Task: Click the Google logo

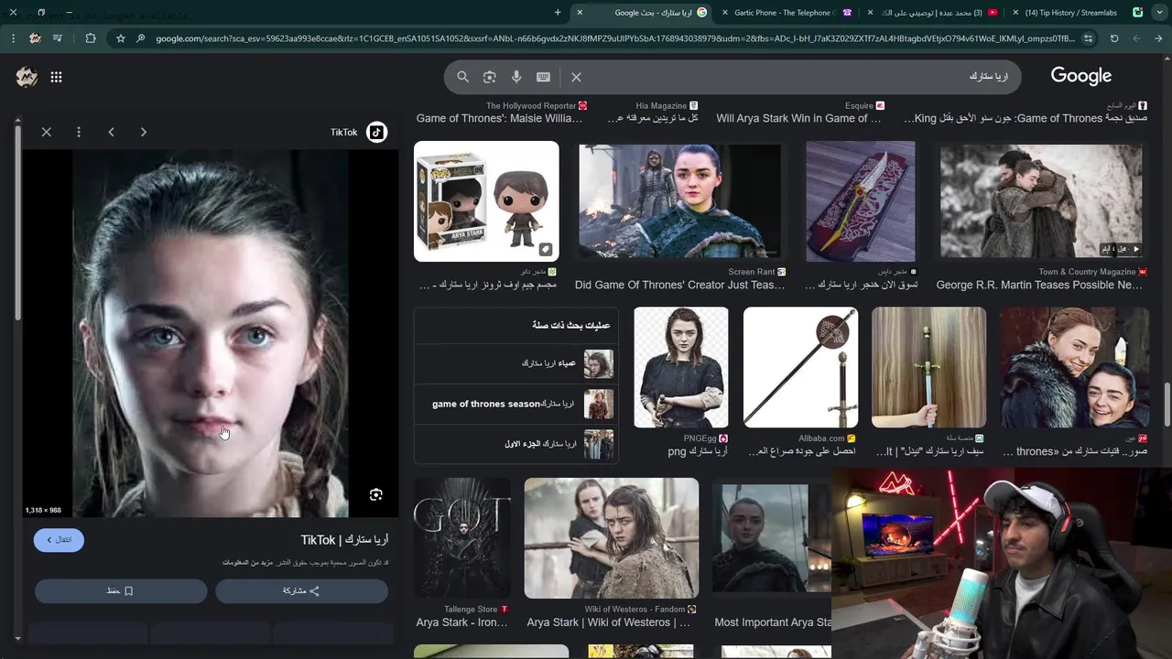Action: (x=1081, y=77)
